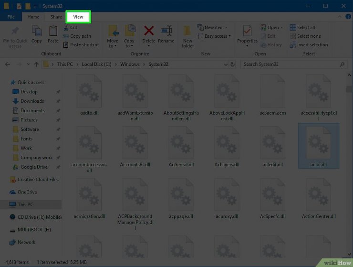Choose Paste shortcut command
Image resolution: width=353 pixels, height=267 pixels.
coord(81,44)
